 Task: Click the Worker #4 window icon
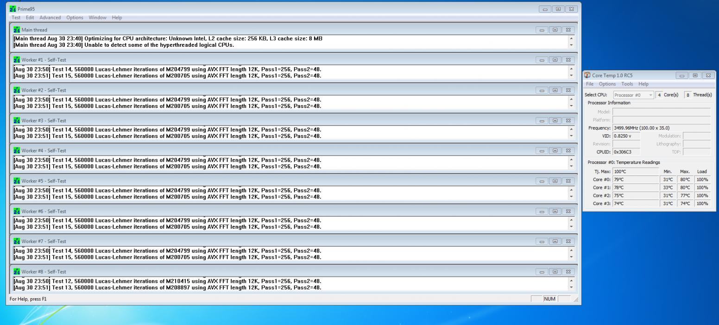pyautogui.click(x=17, y=150)
